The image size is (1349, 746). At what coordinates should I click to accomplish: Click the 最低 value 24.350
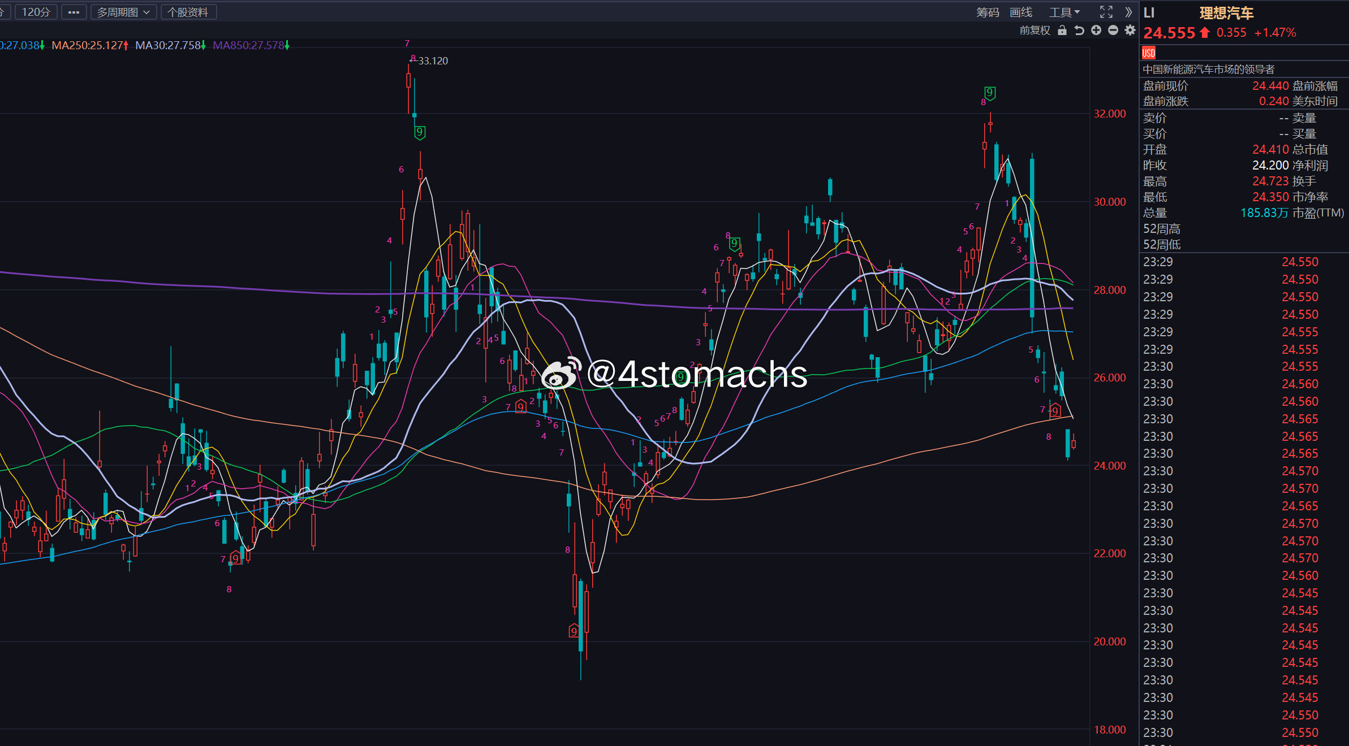click(x=1270, y=197)
